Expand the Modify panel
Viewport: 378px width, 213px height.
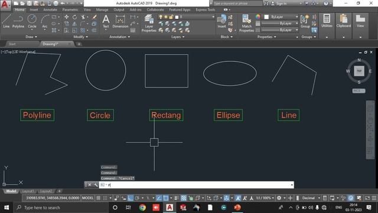(80, 37)
